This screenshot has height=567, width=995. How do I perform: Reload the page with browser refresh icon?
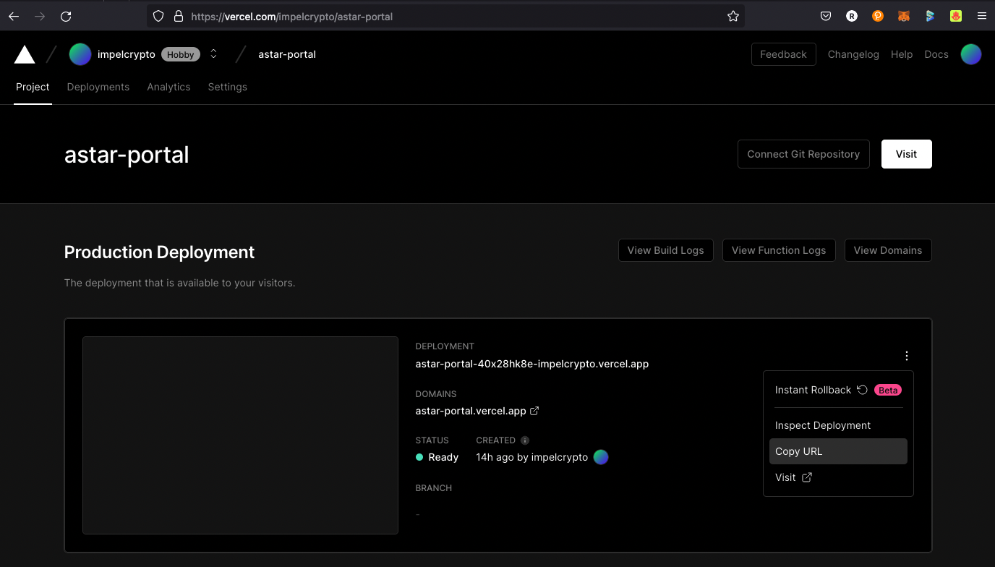pos(66,16)
